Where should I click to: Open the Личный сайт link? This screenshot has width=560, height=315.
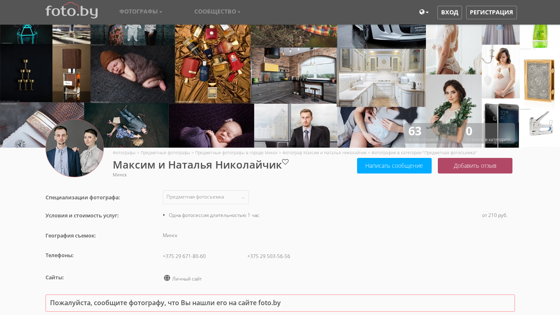(x=187, y=279)
